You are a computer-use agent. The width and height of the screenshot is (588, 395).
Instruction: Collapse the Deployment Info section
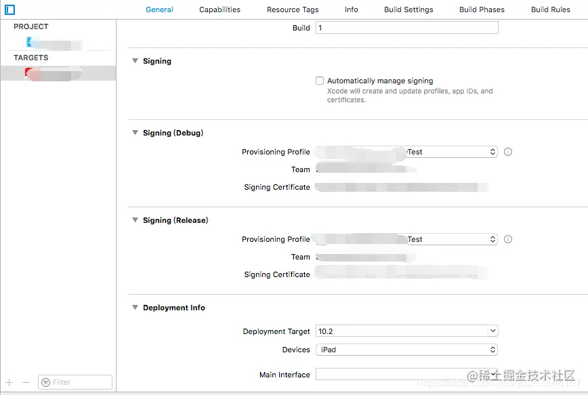(135, 308)
